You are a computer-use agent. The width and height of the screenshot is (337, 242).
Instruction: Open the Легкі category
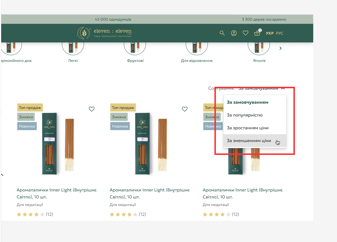(73, 61)
